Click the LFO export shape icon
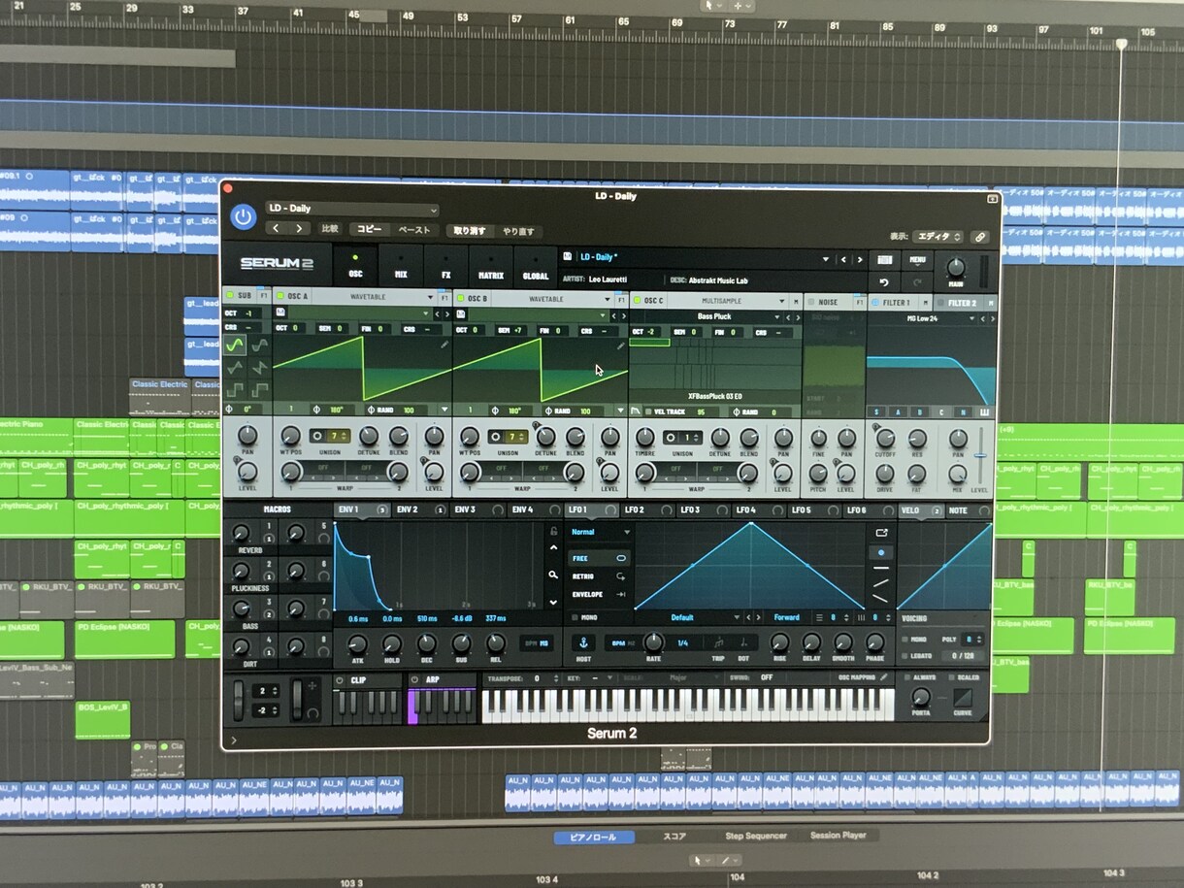1184x888 pixels. (880, 532)
